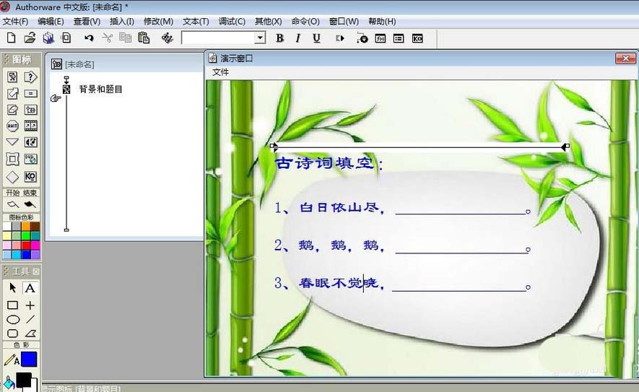Image resolution: width=639 pixels, height=392 pixels.
Task: Click the Paste clipboard icon
Action: tap(144, 38)
